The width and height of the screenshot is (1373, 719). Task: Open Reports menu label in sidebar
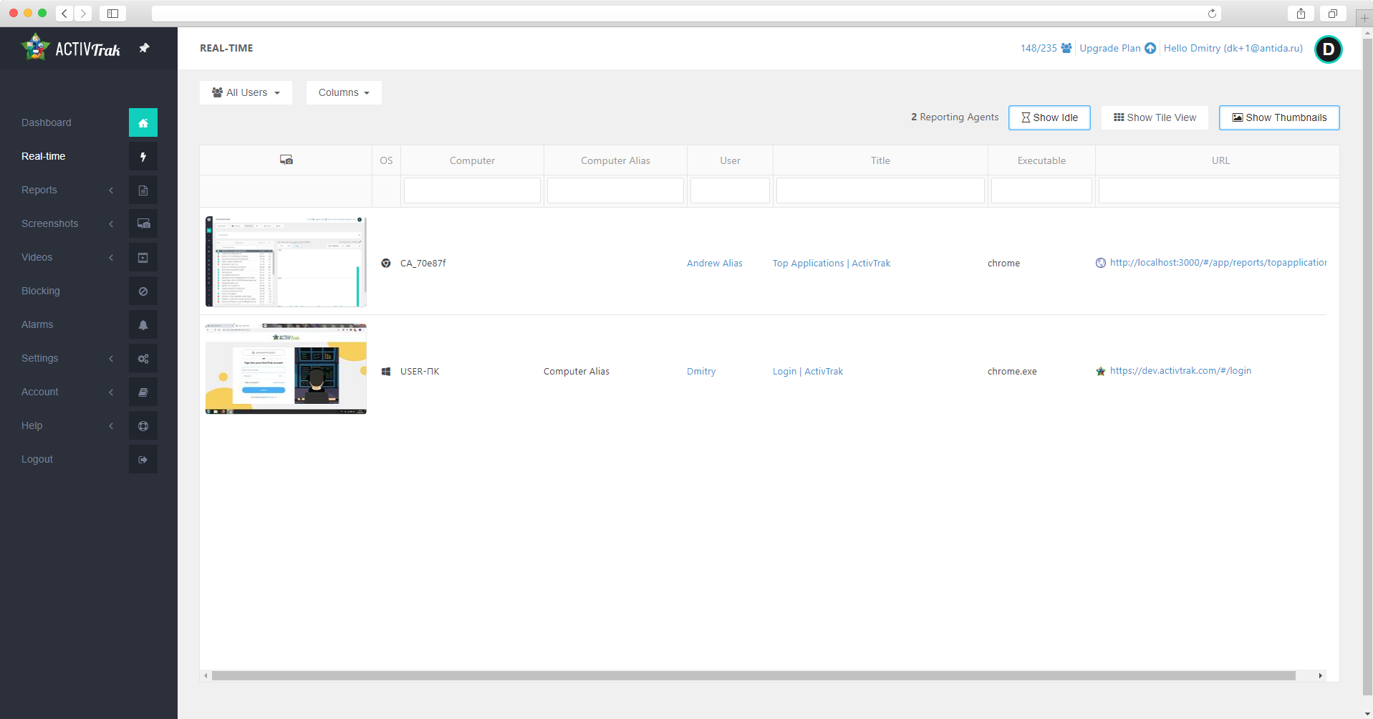[39, 190]
